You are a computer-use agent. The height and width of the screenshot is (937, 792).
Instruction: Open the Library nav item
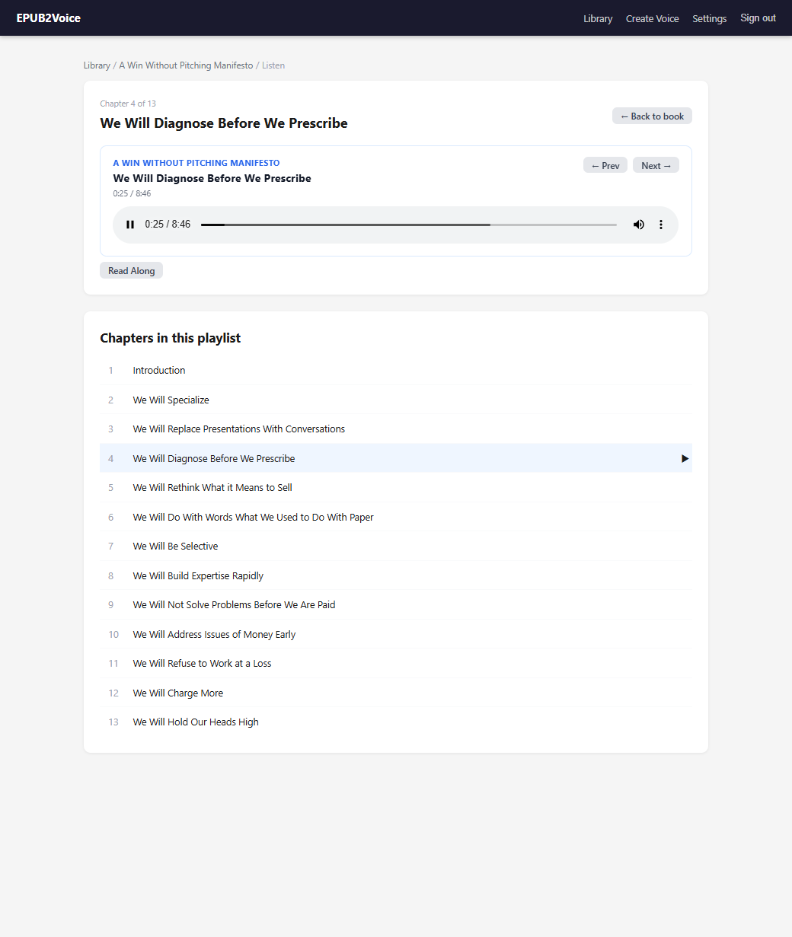pos(598,18)
